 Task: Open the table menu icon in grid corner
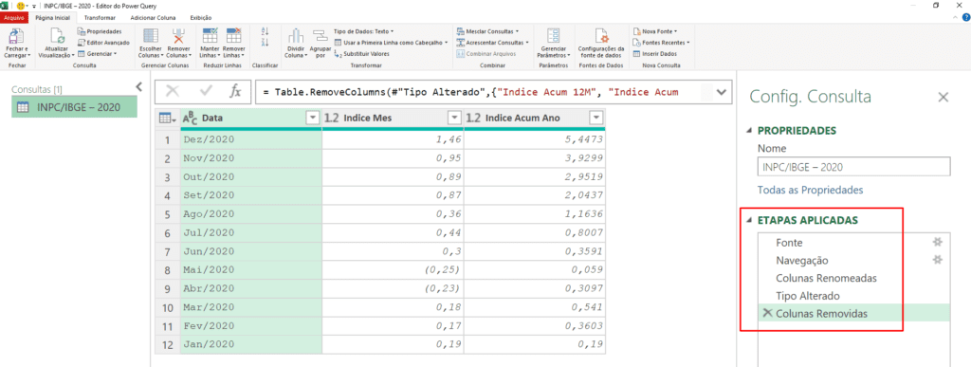coord(168,118)
